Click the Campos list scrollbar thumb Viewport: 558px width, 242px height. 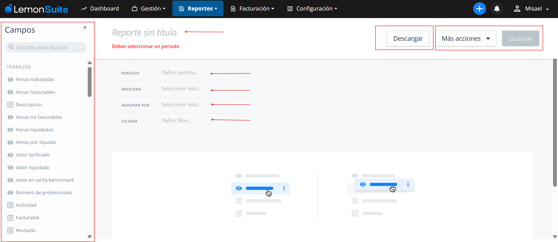90,82
